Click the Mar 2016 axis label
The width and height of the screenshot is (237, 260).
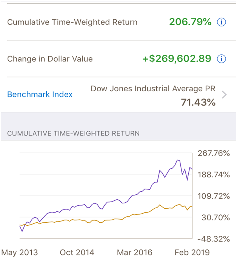pyautogui.click(x=134, y=252)
